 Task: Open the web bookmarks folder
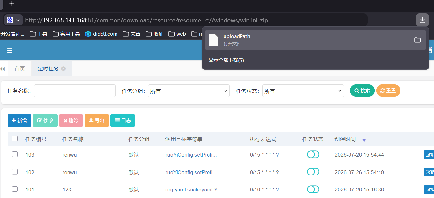tap(177, 34)
